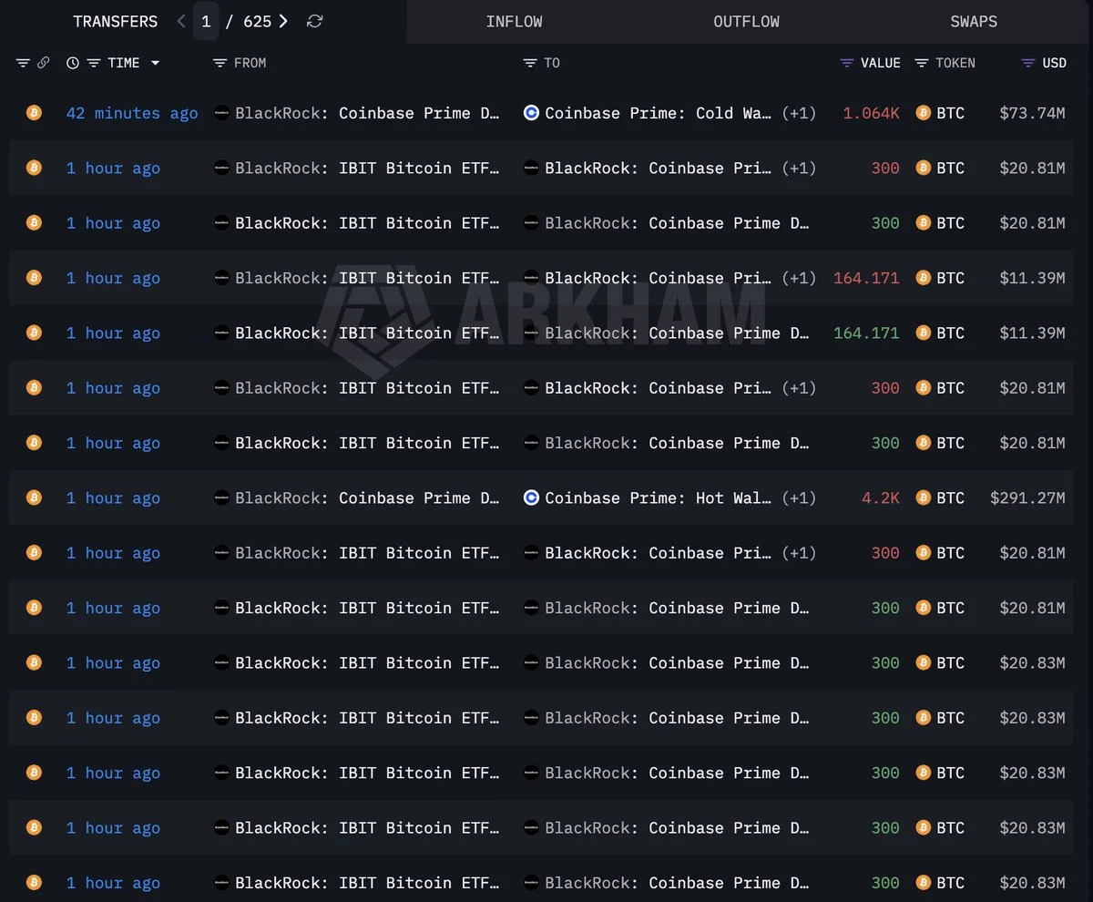
Task: Open the TIME sort dropdown arrow
Action: tap(155, 63)
